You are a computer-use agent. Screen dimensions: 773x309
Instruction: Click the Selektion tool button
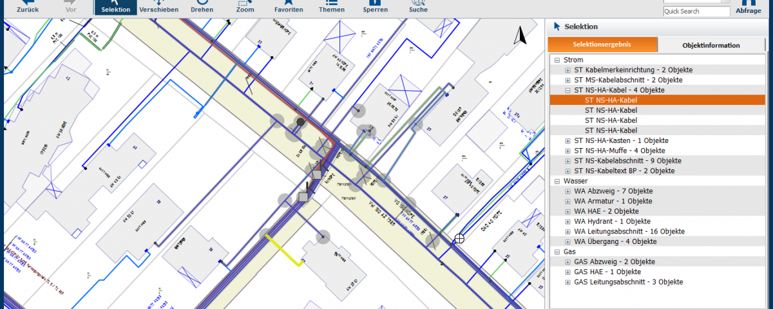(x=115, y=6)
